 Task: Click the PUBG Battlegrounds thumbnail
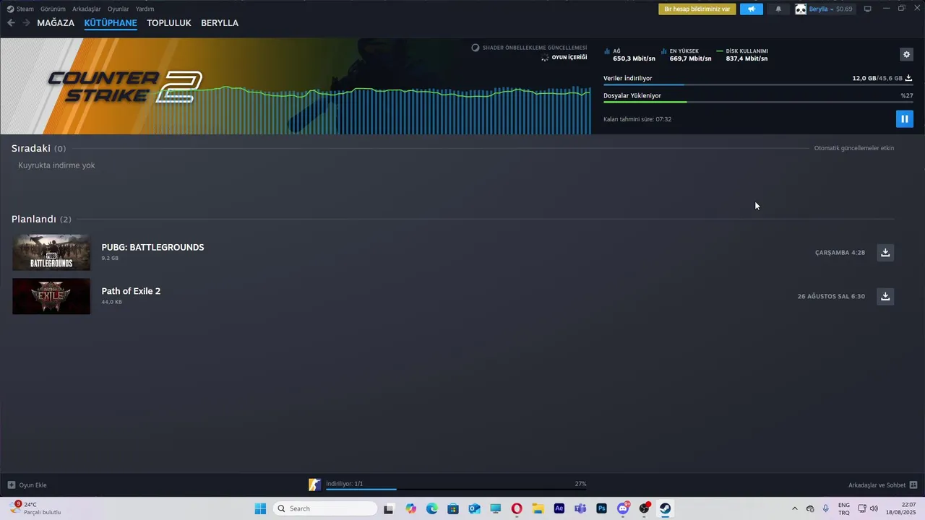pos(51,252)
